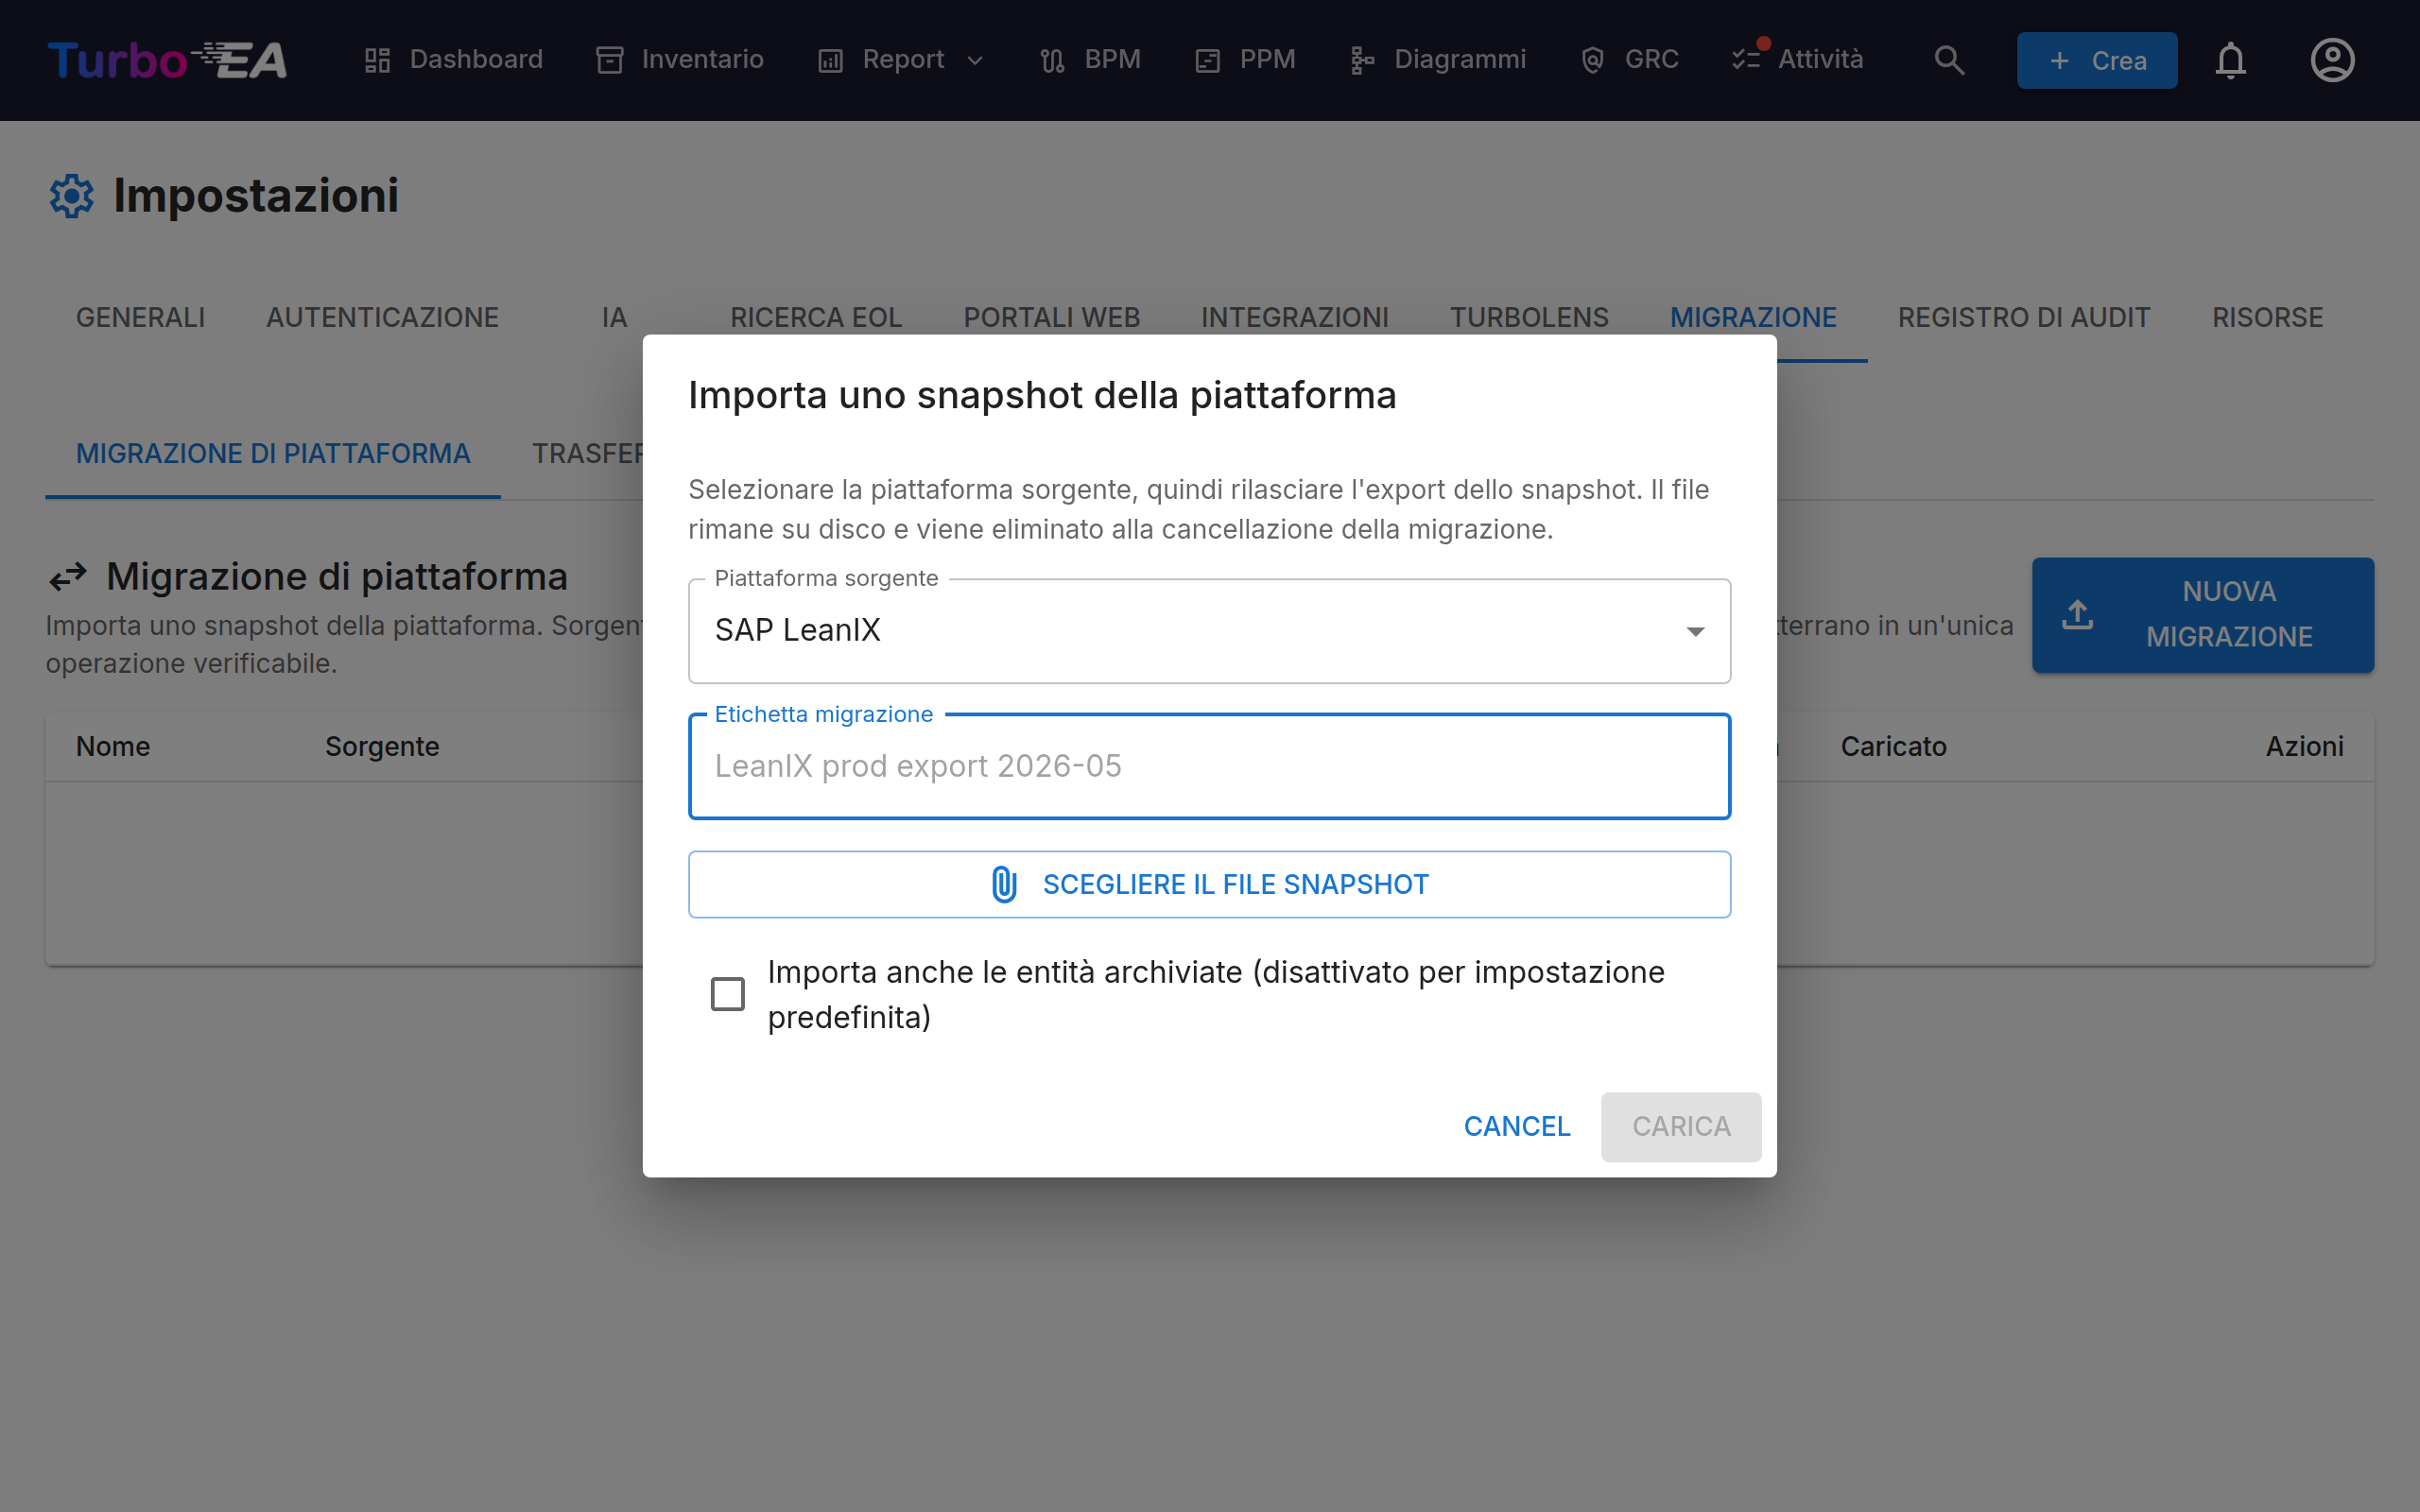
Task: Click the paperclip attachment icon
Action: tap(1004, 884)
